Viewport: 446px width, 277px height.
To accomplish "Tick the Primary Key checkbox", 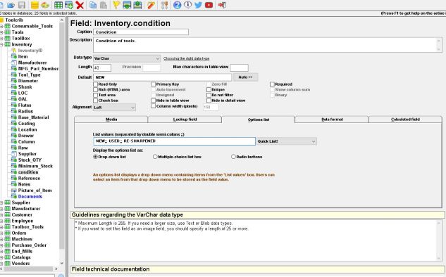I will point(154,84).
